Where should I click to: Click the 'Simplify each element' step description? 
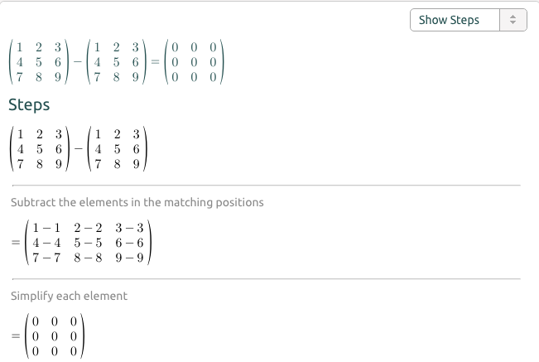point(69,296)
